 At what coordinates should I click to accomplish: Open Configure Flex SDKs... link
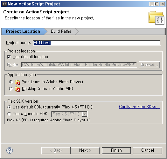point(139,107)
